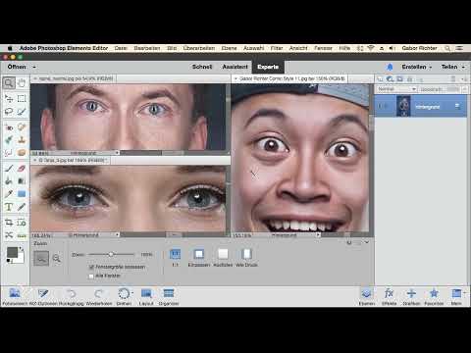The image size is (471, 353).
Task: Click the Einpassen view button
Action: coord(199,258)
